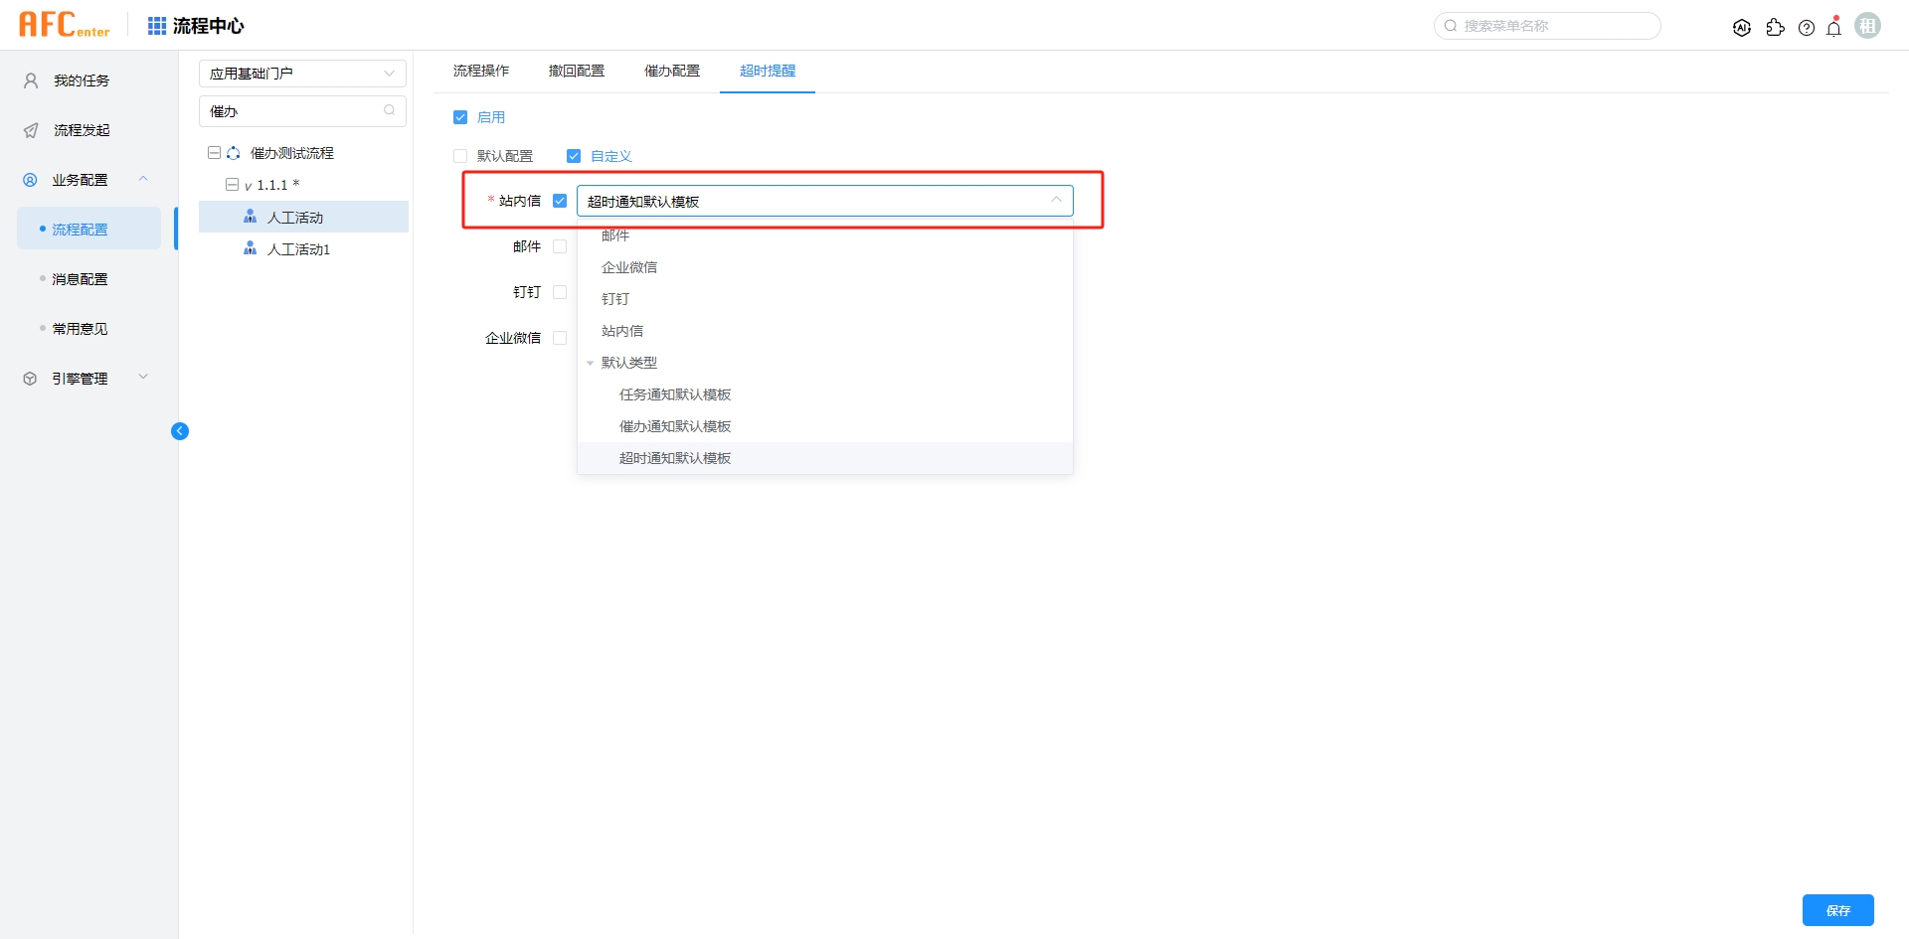Switch to the 流程操作 tab
The width and height of the screenshot is (1909, 939).
pyautogui.click(x=481, y=71)
